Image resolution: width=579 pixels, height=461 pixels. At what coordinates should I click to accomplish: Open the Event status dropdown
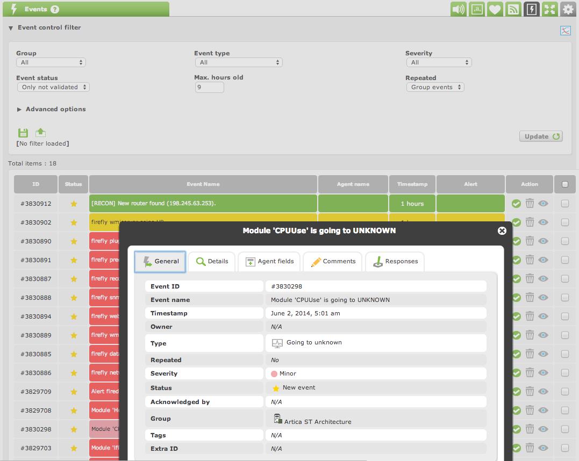point(54,87)
